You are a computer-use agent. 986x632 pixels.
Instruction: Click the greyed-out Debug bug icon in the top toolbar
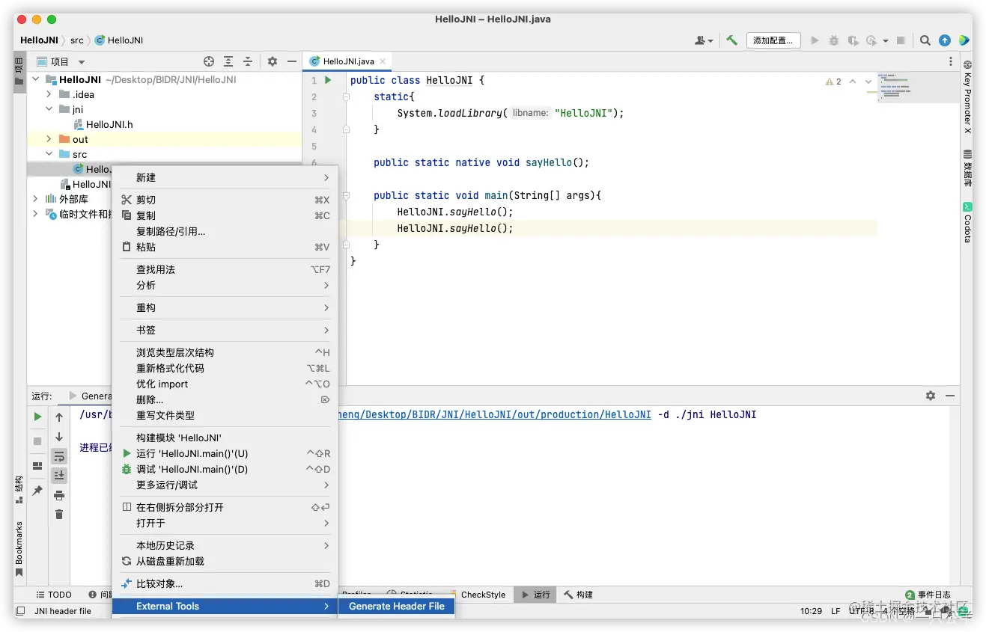(833, 40)
